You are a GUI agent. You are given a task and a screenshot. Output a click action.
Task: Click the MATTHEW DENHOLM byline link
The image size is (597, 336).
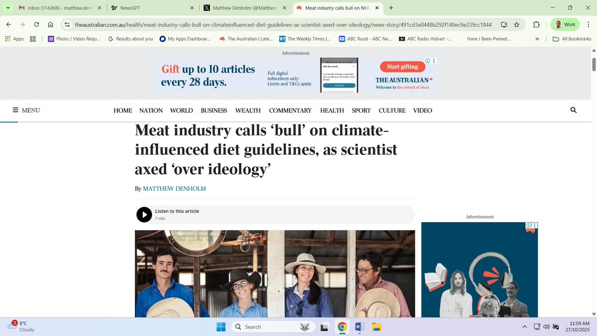(174, 188)
